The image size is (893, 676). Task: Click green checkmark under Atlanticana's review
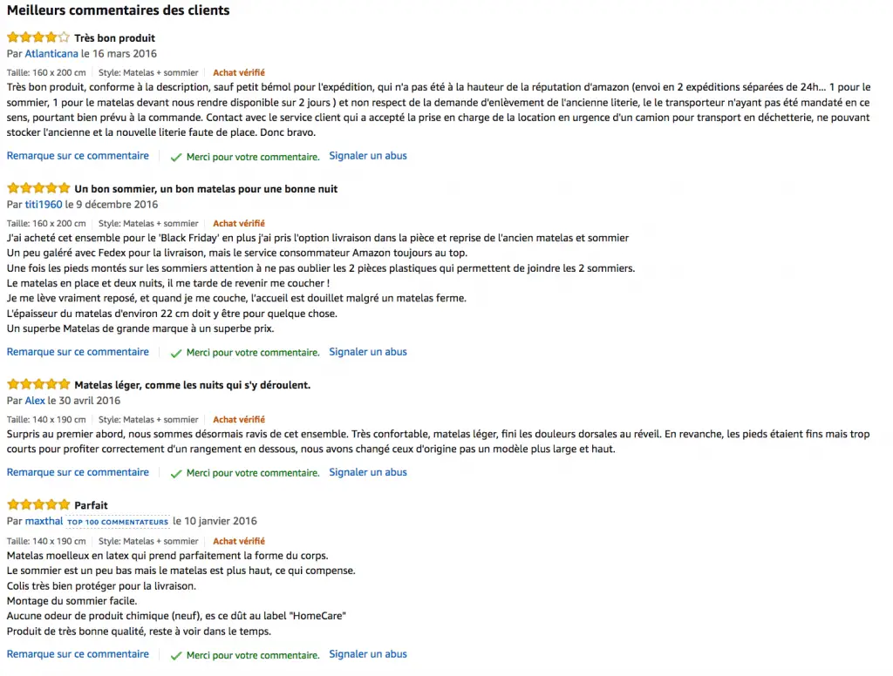click(176, 157)
